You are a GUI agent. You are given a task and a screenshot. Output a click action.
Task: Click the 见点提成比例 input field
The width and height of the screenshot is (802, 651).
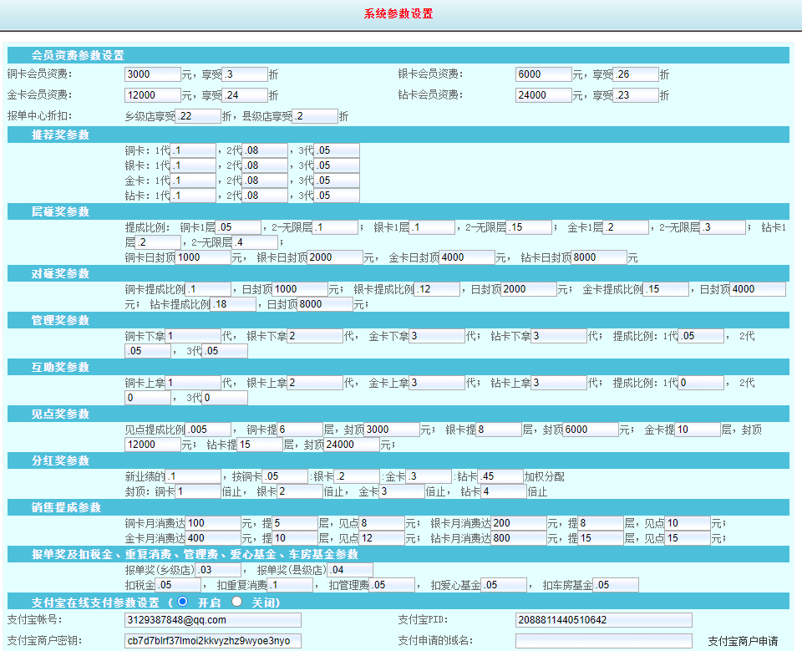pos(208,430)
